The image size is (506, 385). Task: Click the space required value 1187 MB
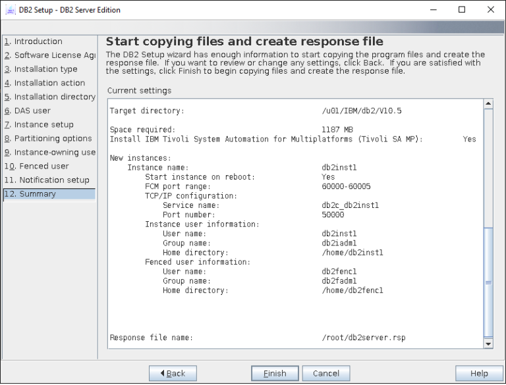tap(337, 130)
